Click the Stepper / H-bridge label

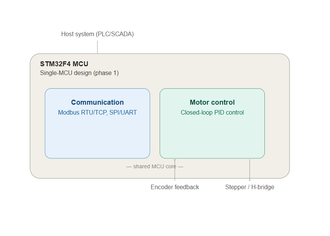pyautogui.click(x=250, y=187)
